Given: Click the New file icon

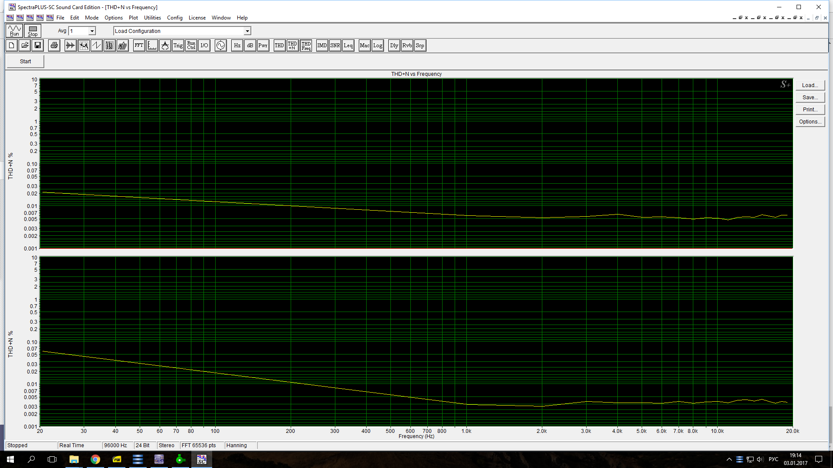Looking at the screenshot, I should point(12,45).
